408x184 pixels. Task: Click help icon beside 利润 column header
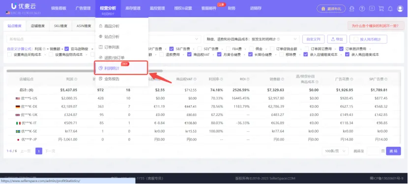[76, 79]
